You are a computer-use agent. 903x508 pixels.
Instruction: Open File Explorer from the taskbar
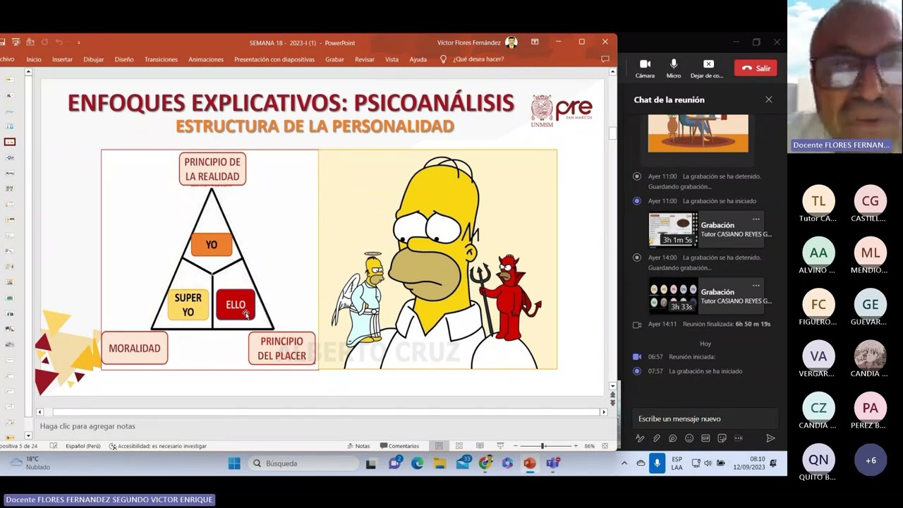coord(440,464)
